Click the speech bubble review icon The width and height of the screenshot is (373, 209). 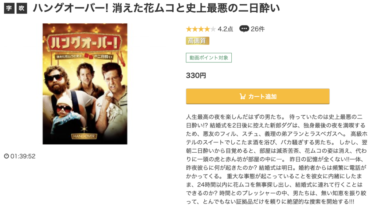pos(244,29)
